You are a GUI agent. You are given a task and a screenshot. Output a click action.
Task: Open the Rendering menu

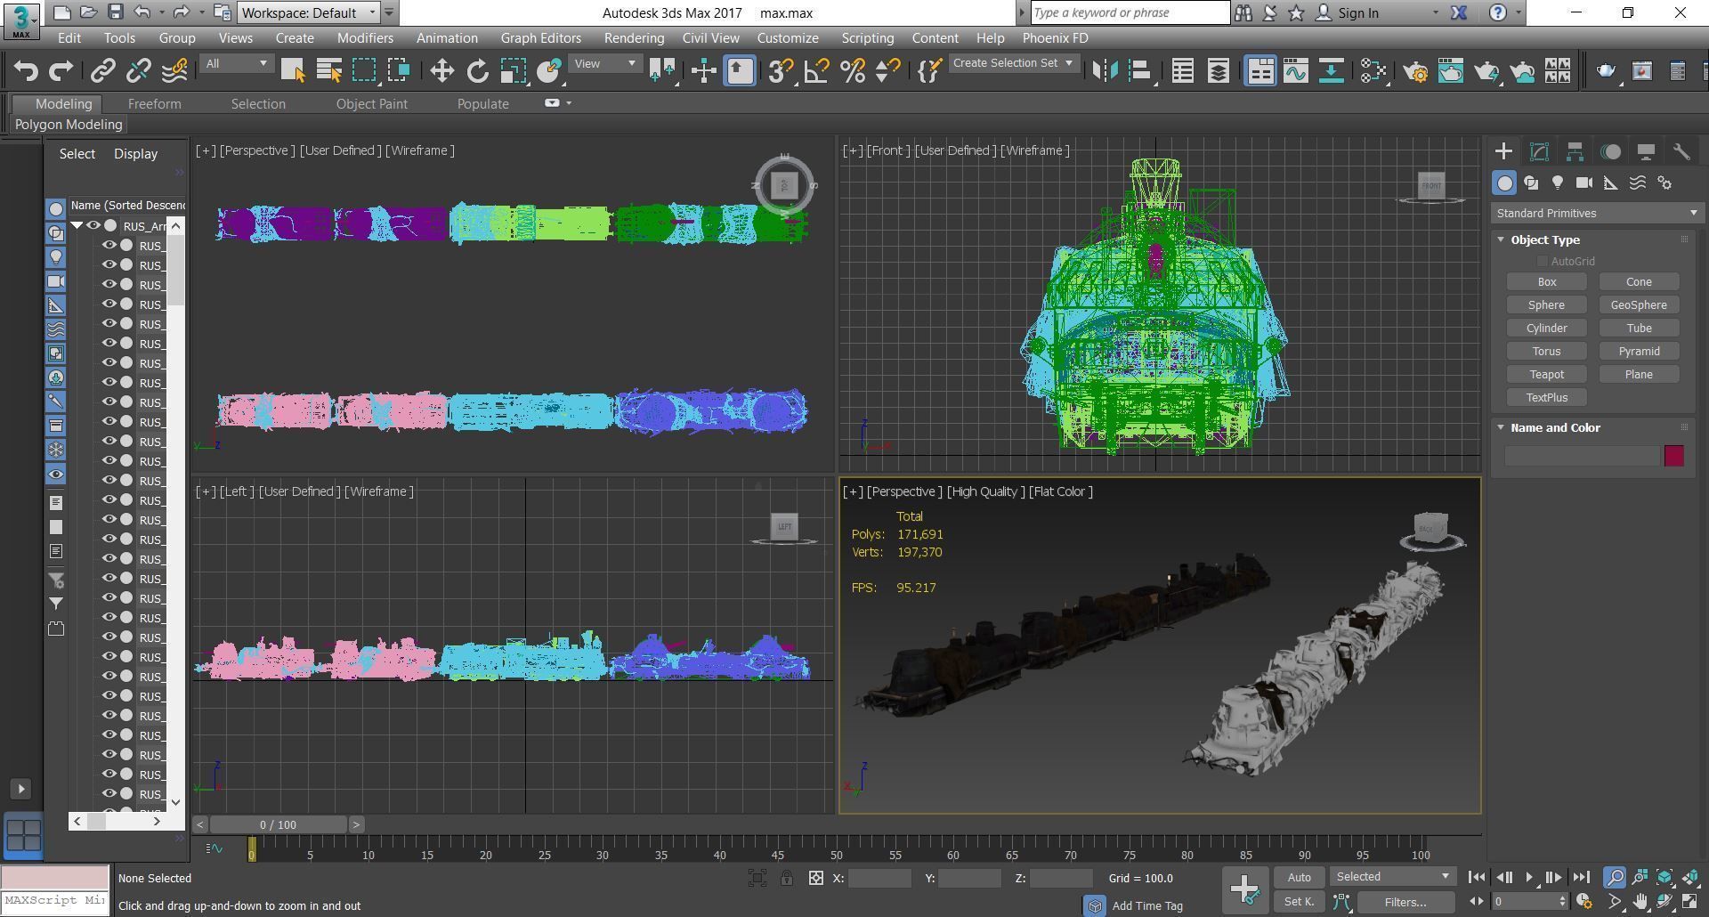tap(634, 38)
